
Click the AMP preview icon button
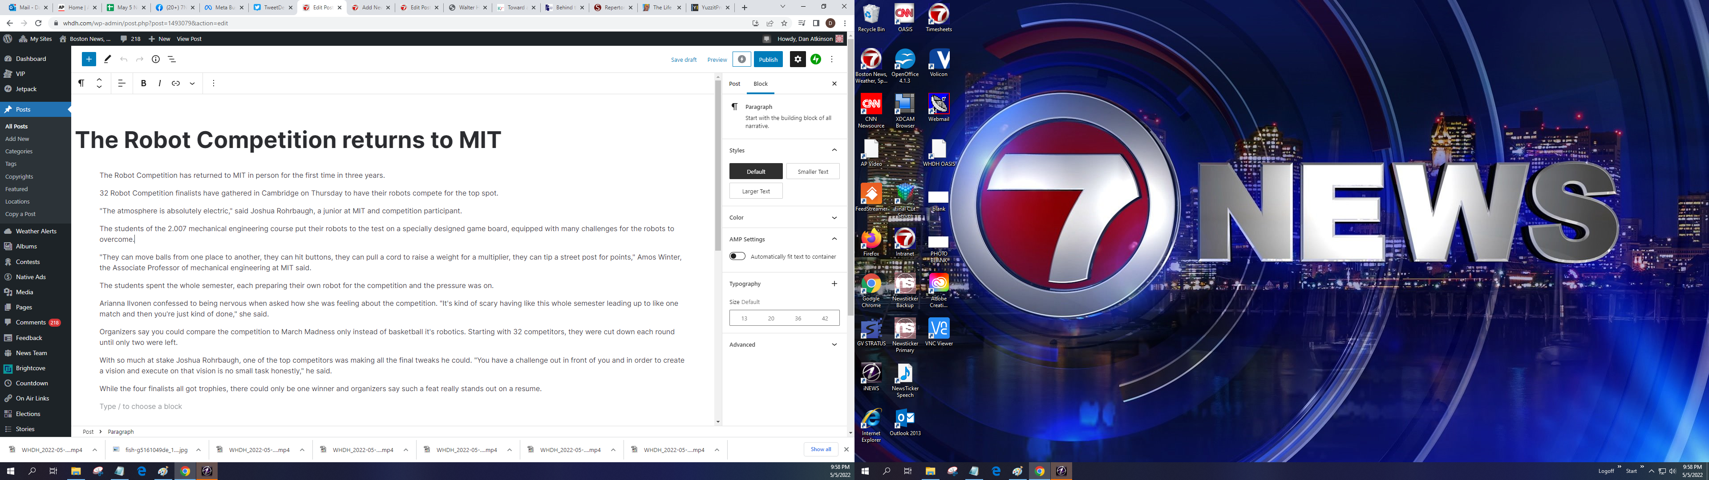pyautogui.click(x=742, y=59)
